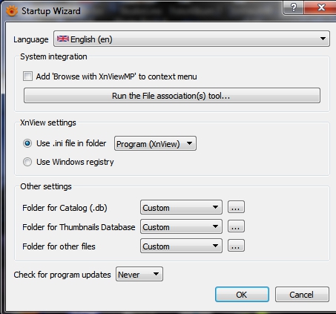This screenshot has width=336, height=314.
Task: Open the Program (XnView) folder dropdown
Action: 155,143
